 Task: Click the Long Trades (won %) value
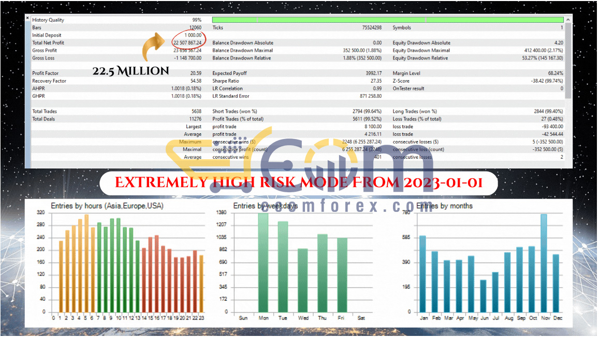click(x=549, y=112)
